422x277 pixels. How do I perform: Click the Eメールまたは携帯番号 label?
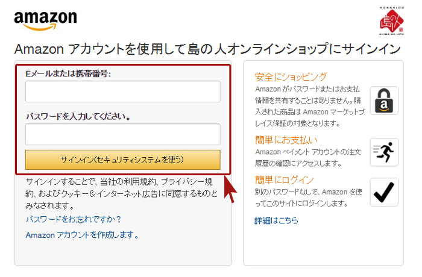68,73
